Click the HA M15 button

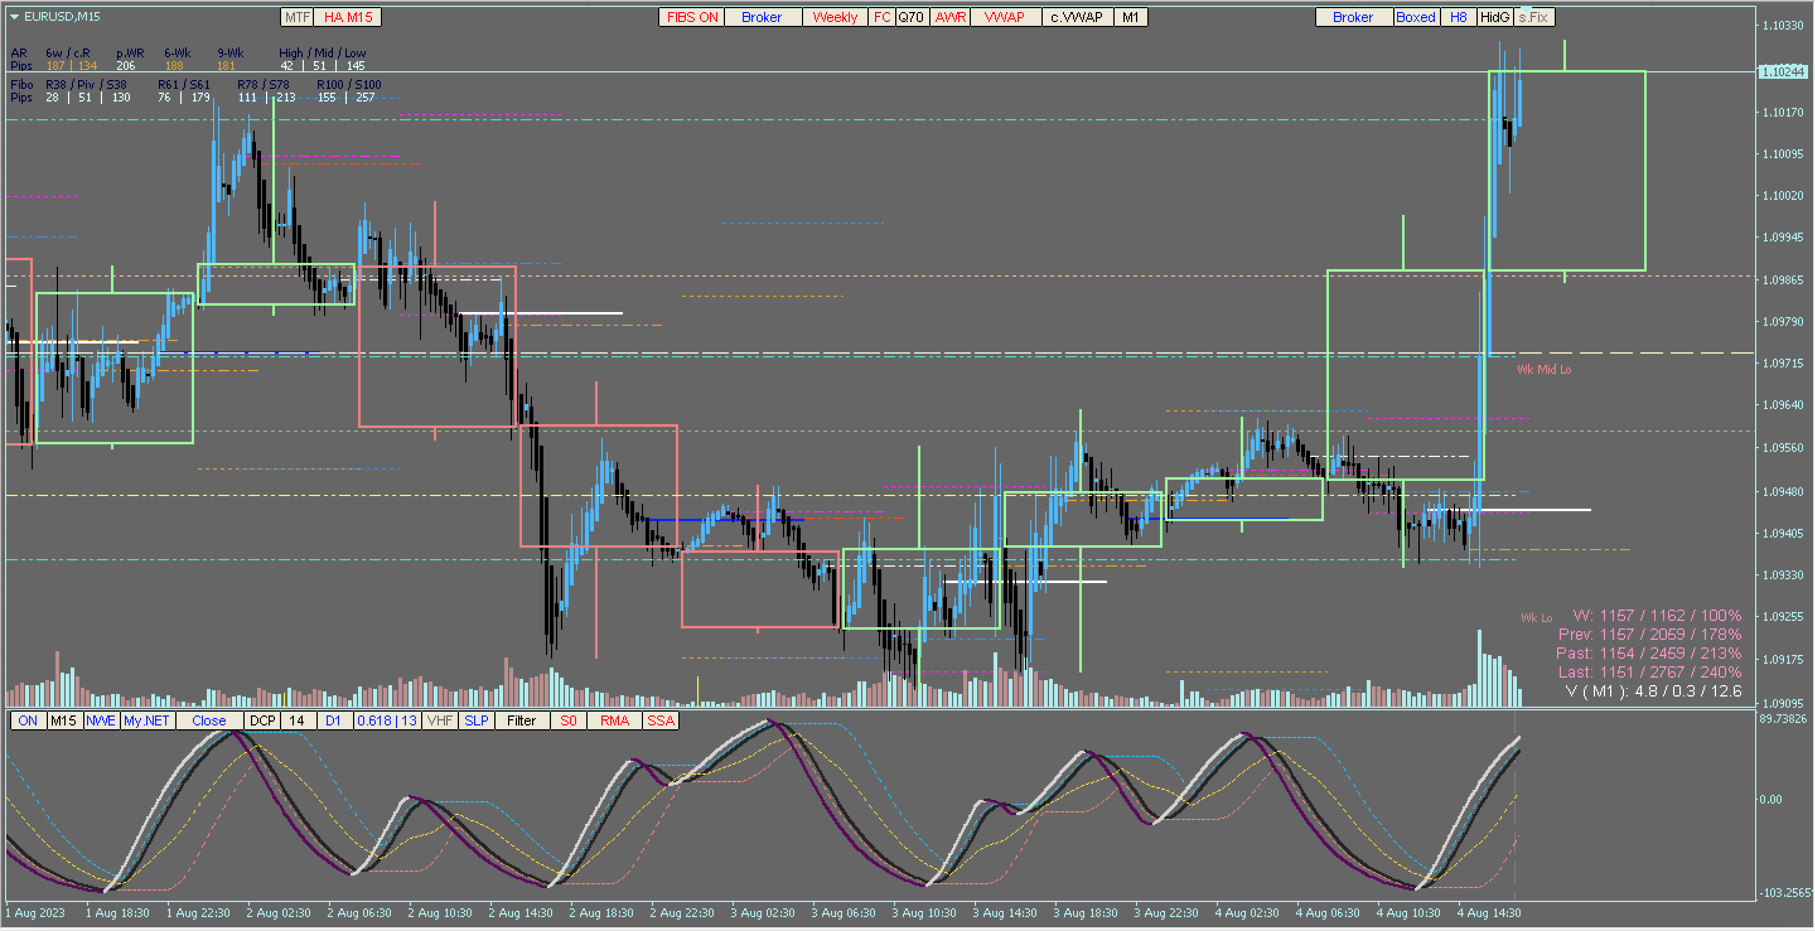347,17
